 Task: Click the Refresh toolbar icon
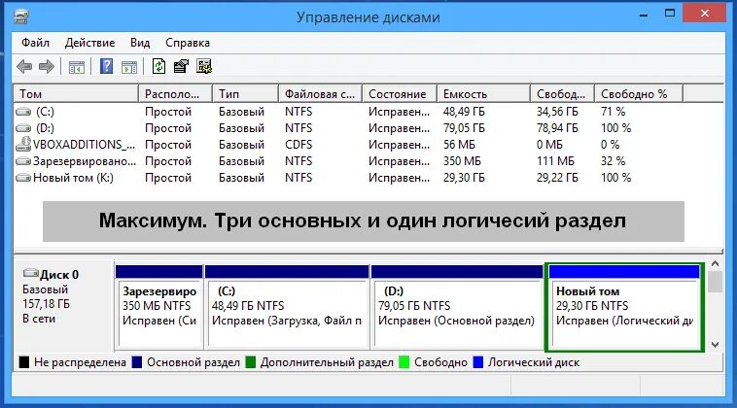coord(158,66)
